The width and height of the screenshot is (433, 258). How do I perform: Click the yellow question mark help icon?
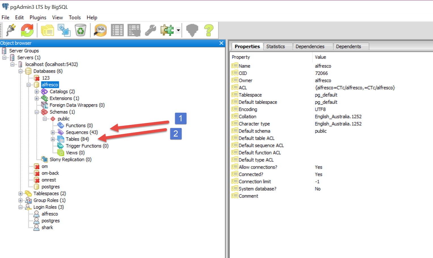click(209, 30)
